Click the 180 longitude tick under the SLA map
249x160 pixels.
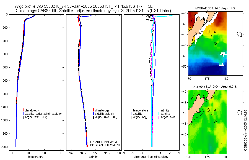(x=226, y=157)
